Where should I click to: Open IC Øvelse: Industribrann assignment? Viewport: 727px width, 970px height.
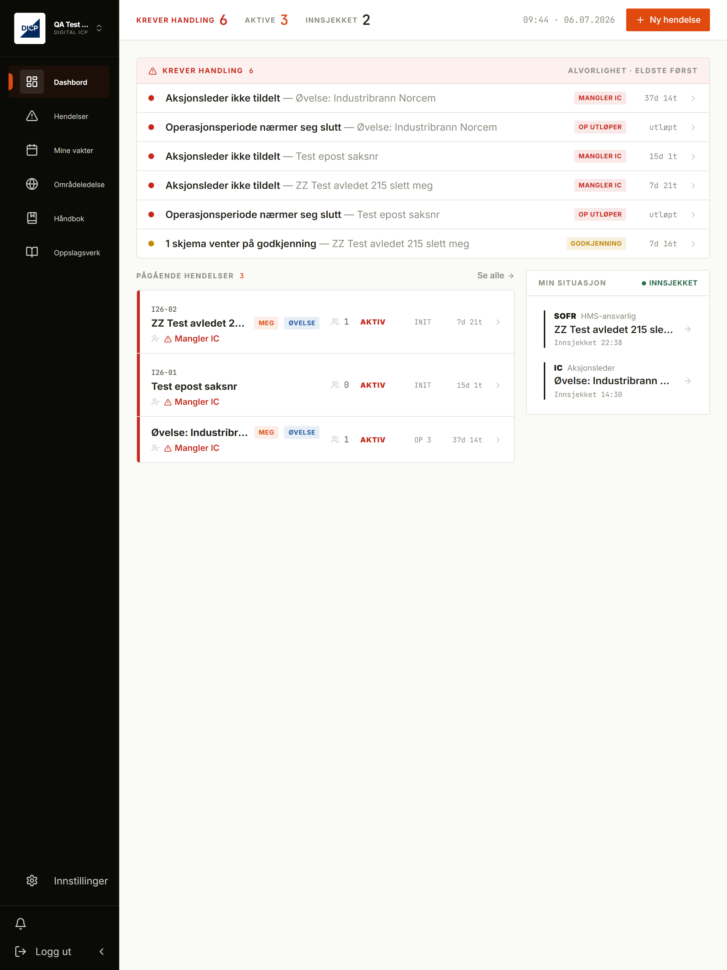point(618,381)
